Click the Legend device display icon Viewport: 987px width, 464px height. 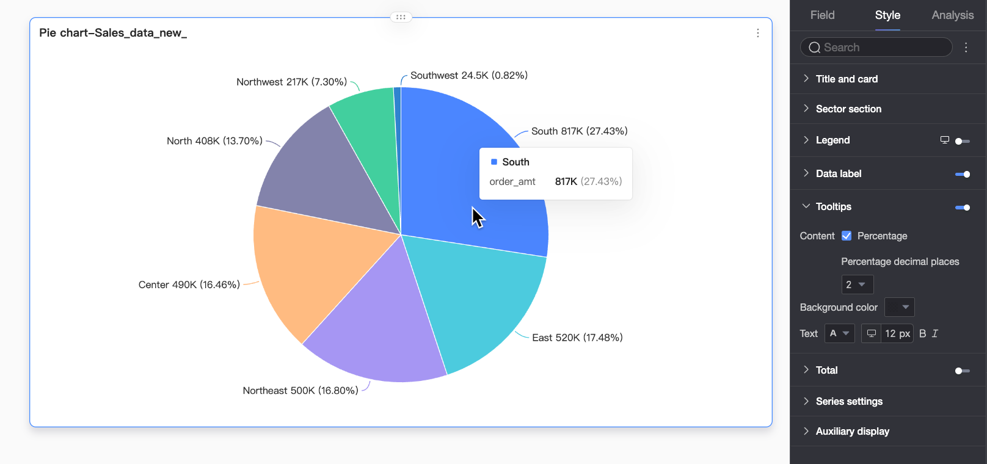coord(944,140)
